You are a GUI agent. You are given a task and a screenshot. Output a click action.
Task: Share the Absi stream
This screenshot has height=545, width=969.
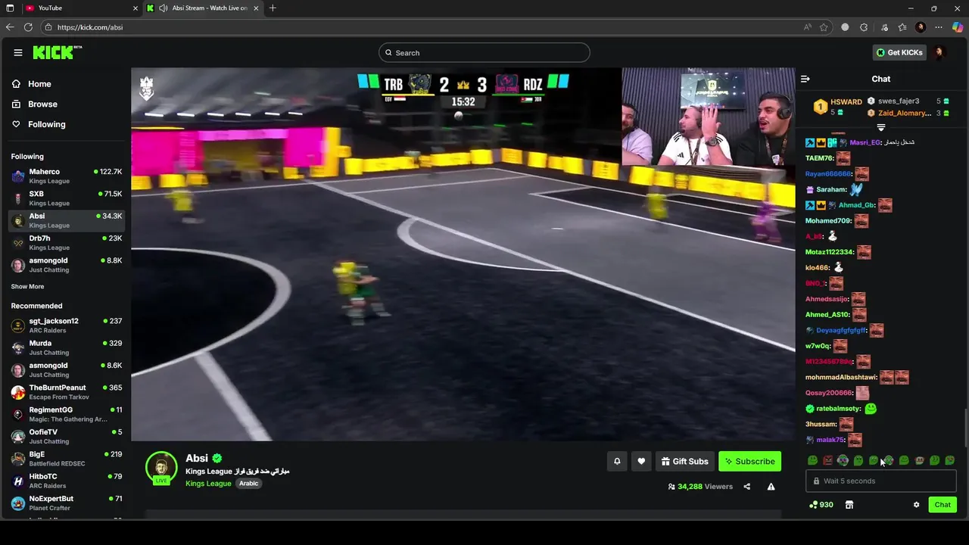(746, 487)
